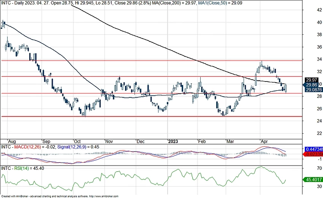Click price scale value 32

pyautogui.click(x=319, y=72)
